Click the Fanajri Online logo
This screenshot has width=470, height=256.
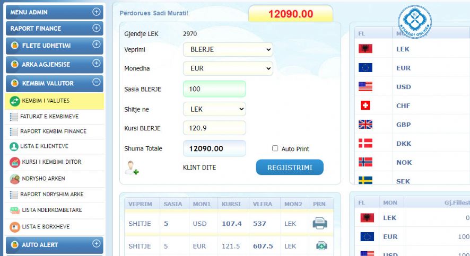(414, 22)
